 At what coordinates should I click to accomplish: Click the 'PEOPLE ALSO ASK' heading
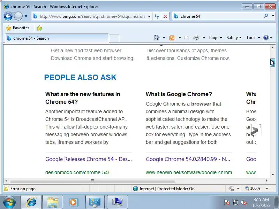(x=80, y=77)
